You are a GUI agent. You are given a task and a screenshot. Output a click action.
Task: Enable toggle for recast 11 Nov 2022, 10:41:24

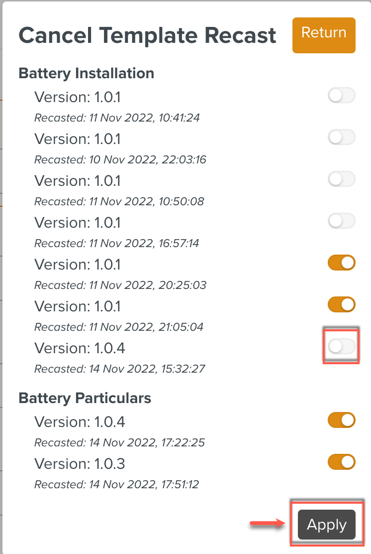pyautogui.click(x=342, y=96)
